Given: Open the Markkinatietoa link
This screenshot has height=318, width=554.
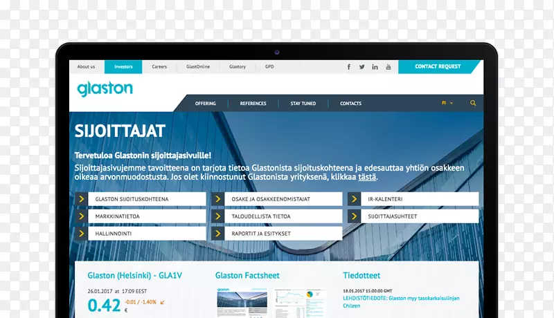Looking at the screenshot, I should click(x=147, y=216).
